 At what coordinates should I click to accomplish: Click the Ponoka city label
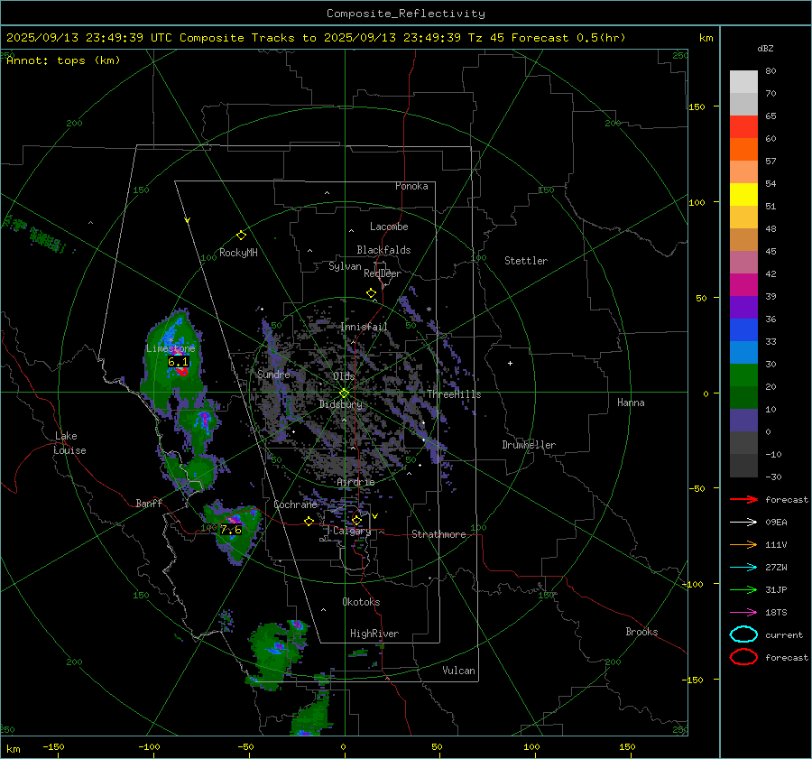(x=411, y=186)
